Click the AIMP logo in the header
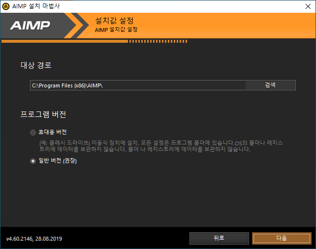The height and width of the screenshot is (249, 316). tap(30, 26)
